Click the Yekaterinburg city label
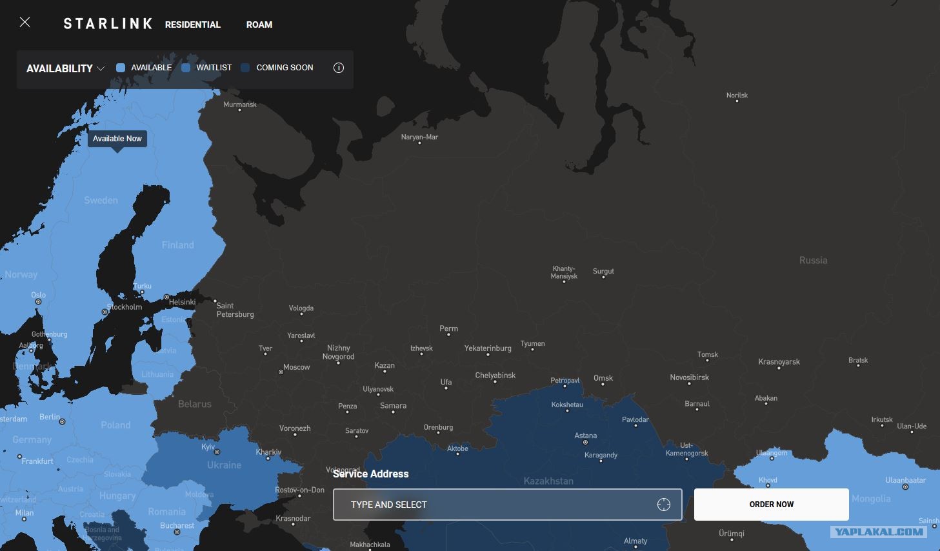This screenshot has height=551, width=940. [488, 348]
